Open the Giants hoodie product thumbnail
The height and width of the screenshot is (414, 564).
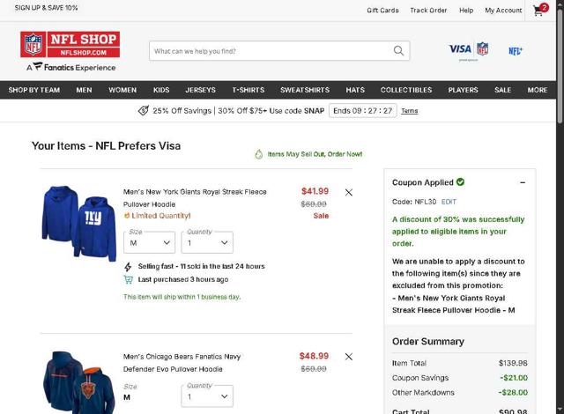click(x=78, y=224)
